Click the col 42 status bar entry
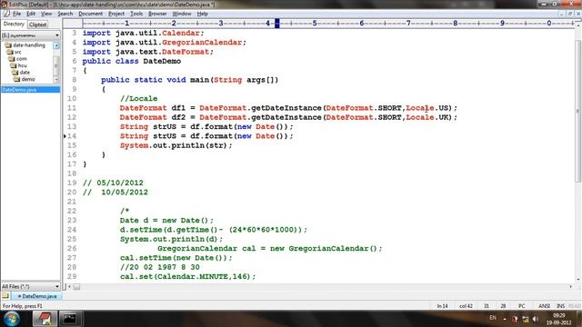Screen dimensions: 582x327 [466, 306]
